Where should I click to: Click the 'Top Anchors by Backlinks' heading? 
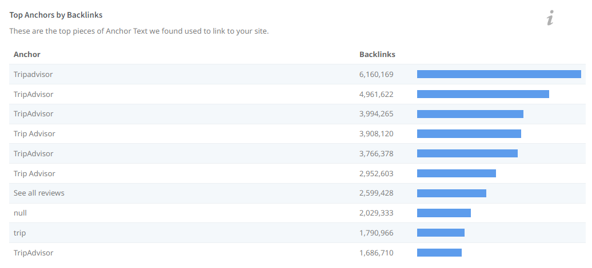pyautogui.click(x=56, y=15)
